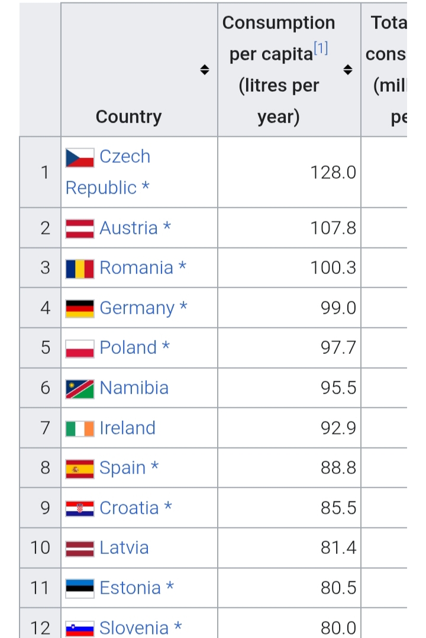Open footnote reference [1] in header

tap(321, 50)
